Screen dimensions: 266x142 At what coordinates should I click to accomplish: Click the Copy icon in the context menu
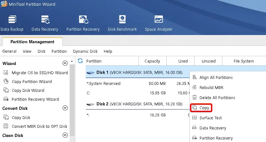click(x=195, y=108)
